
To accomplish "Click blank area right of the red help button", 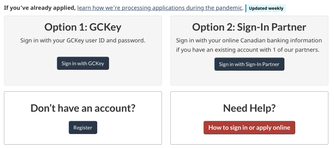I will point(311,128).
